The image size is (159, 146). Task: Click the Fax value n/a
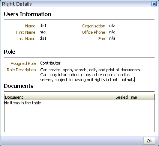[x=112, y=38]
